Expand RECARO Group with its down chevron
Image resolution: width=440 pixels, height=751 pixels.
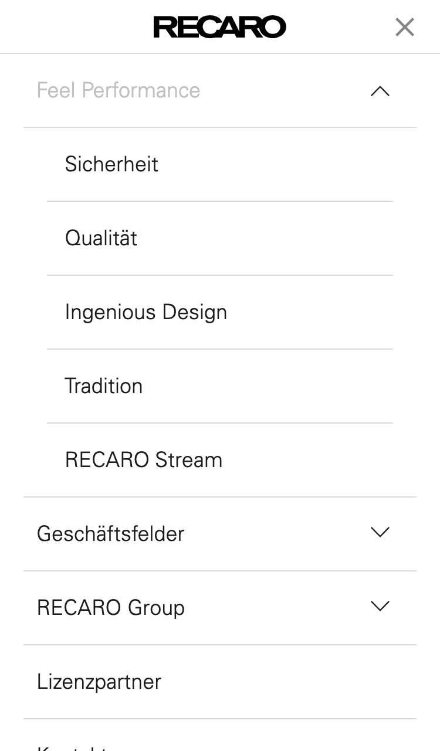pyautogui.click(x=380, y=606)
